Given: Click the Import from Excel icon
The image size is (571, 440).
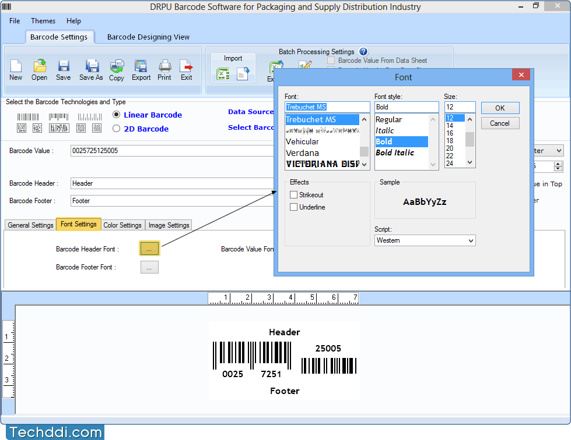Looking at the screenshot, I should [x=223, y=74].
